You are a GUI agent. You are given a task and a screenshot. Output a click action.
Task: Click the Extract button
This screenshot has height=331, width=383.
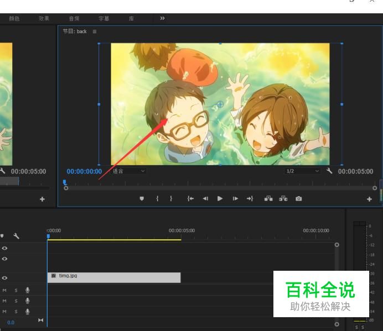283,198
